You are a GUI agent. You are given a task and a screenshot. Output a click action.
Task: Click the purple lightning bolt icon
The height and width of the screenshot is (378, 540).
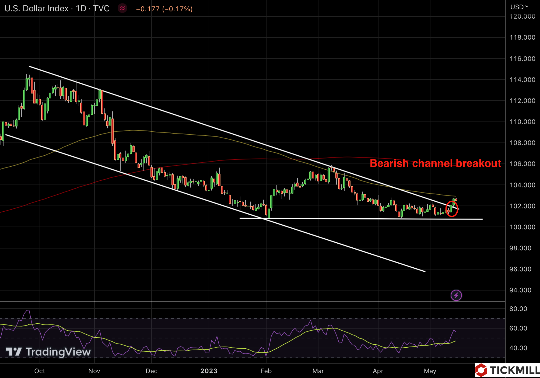456,295
